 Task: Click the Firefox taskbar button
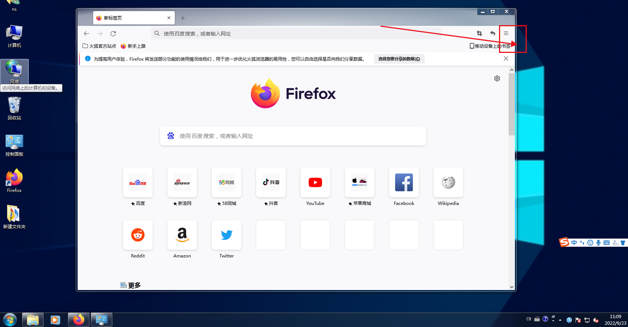tap(78, 320)
